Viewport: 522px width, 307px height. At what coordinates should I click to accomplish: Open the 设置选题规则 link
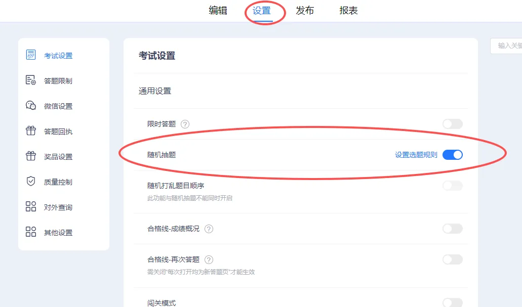click(416, 155)
